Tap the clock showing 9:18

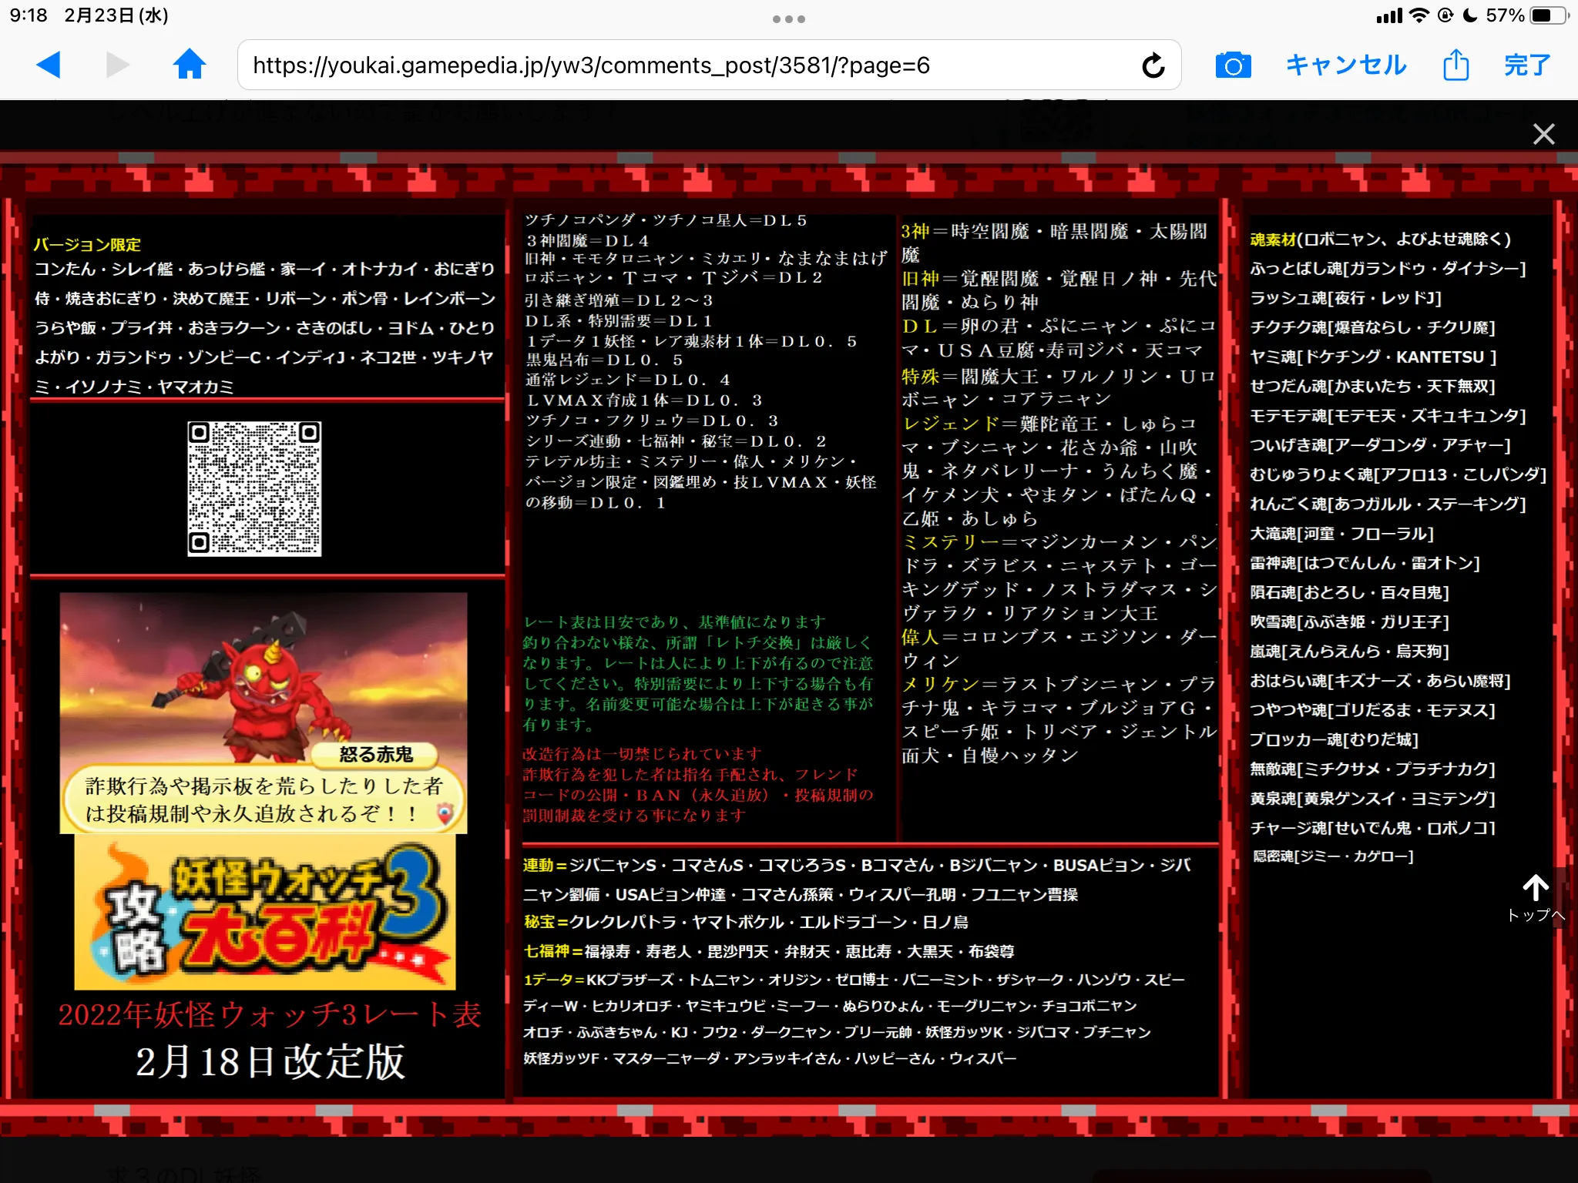pyautogui.click(x=29, y=15)
